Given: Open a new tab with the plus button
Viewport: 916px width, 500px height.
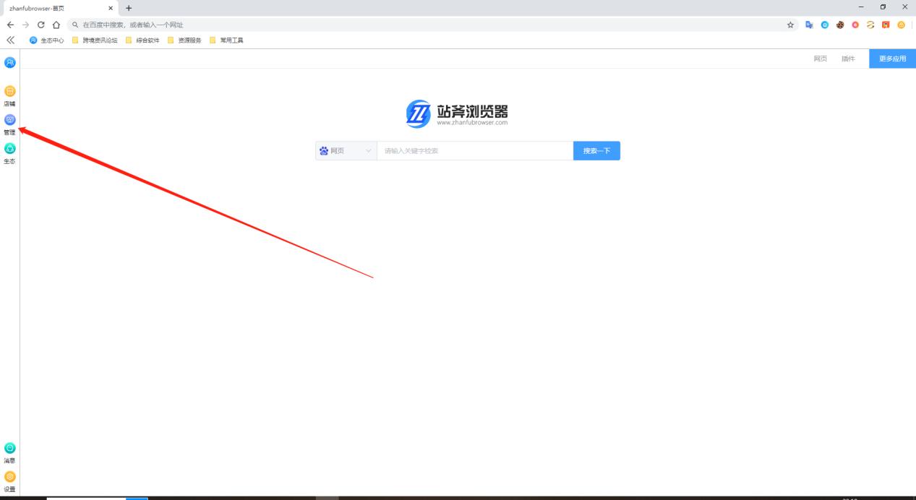Looking at the screenshot, I should coord(129,8).
